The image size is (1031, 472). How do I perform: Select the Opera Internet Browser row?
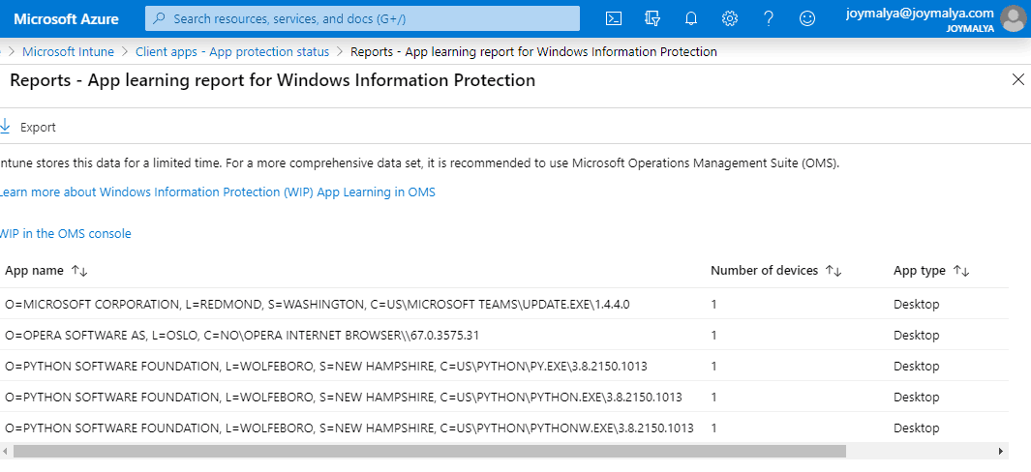(503, 336)
